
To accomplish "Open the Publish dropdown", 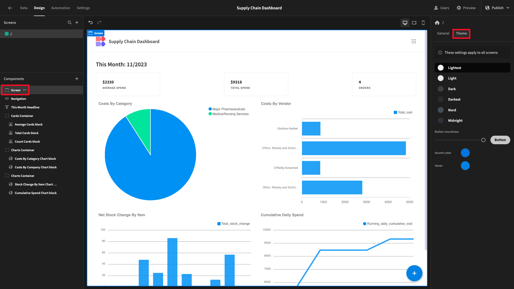I will [498, 8].
